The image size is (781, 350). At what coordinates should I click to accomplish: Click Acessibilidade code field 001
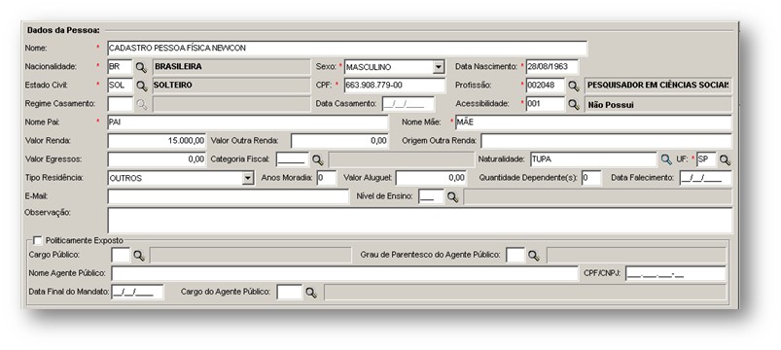(546, 104)
